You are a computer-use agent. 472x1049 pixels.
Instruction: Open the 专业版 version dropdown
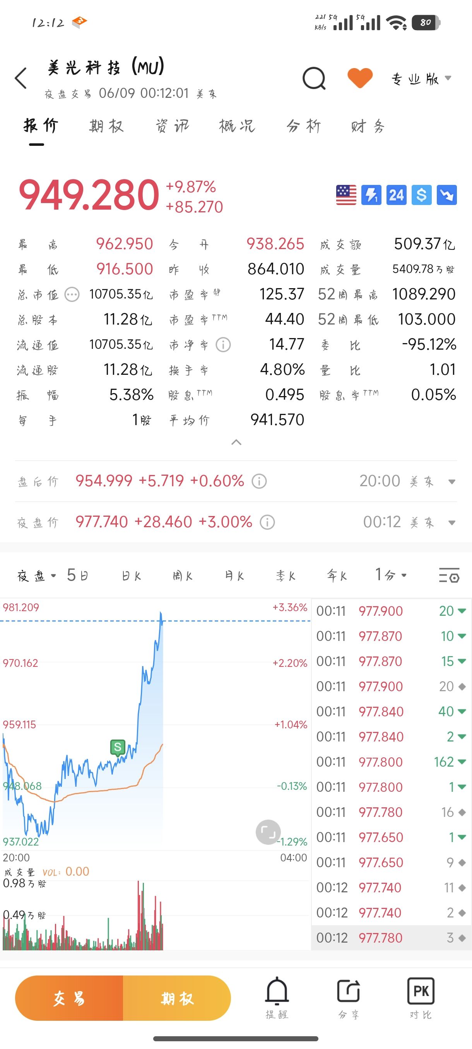click(421, 79)
